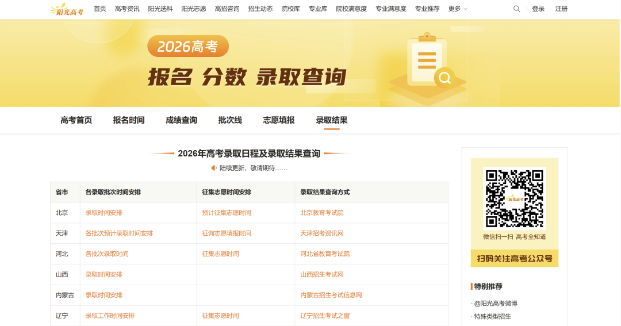
Task: Switch to 高考首页 tab
Action: [76, 120]
